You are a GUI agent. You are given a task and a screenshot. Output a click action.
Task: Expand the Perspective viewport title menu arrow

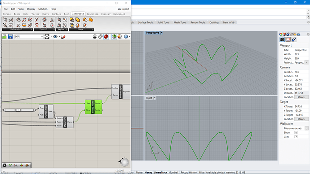pos(162,33)
